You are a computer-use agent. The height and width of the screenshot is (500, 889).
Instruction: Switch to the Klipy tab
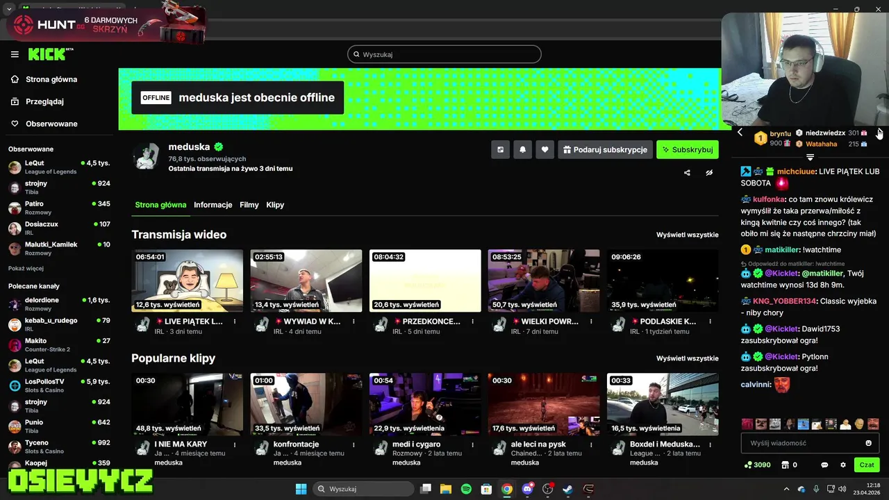point(275,205)
